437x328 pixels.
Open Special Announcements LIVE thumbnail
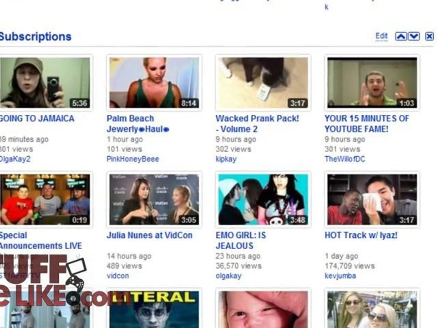(x=45, y=200)
